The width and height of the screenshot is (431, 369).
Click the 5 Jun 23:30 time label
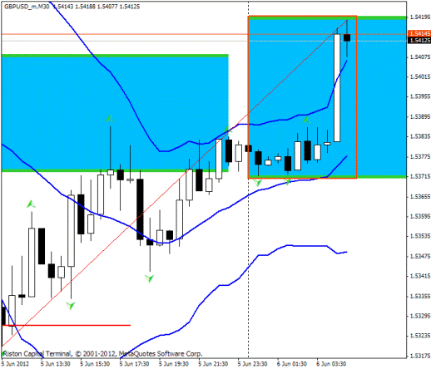coord(252,364)
